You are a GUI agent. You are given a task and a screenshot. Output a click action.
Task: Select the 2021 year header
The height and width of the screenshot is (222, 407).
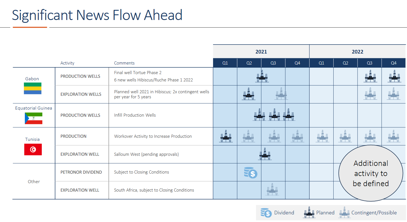[261, 52]
